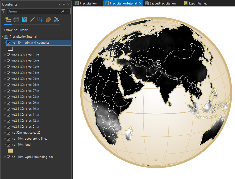Screen dimensions: 235x179
Task: Switch to List By Data Source view
Action: 16,19
